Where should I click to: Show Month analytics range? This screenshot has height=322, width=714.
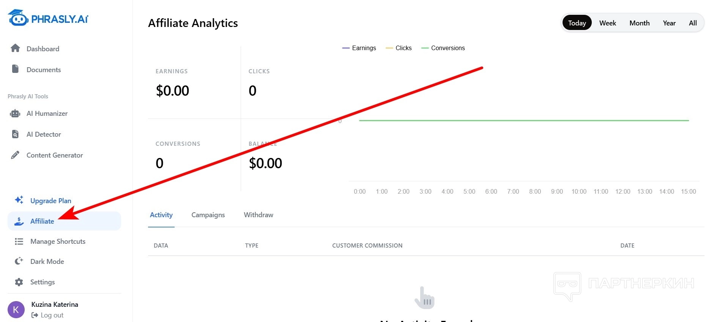[639, 23]
